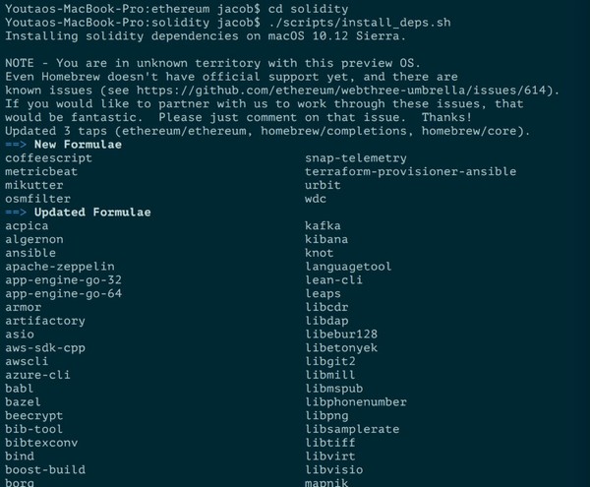The height and width of the screenshot is (487, 590).
Task: Select the 'boost-build' entry
Action: (x=44, y=470)
